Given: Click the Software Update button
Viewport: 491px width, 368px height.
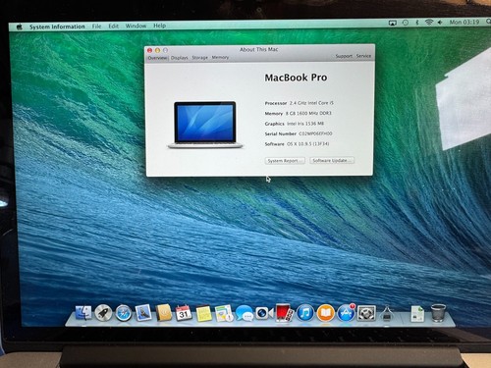Looking at the screenshot, I should pyautogui.click(x=332, y=160).
